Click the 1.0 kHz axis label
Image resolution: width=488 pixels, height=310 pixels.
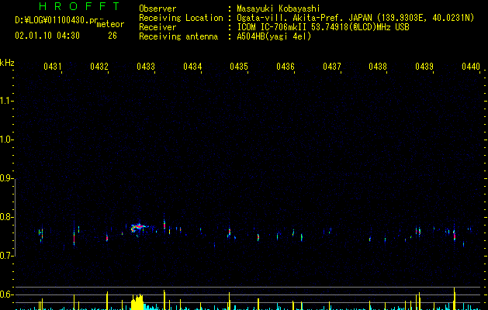coord(6,139)
